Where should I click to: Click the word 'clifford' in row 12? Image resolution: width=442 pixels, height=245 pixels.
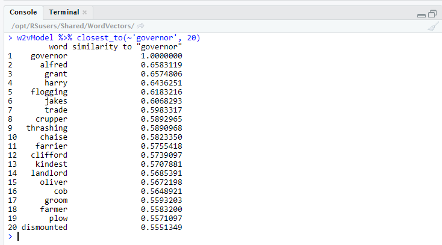click(x=49, y=155)
